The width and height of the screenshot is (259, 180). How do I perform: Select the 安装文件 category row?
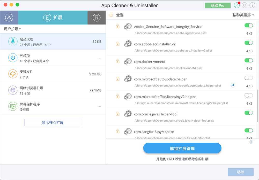(x=53, y=74)
